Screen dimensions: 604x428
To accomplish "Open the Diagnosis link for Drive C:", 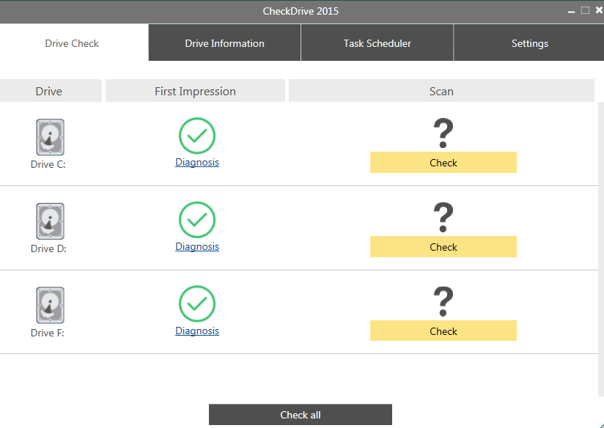I will pos(197,163).
